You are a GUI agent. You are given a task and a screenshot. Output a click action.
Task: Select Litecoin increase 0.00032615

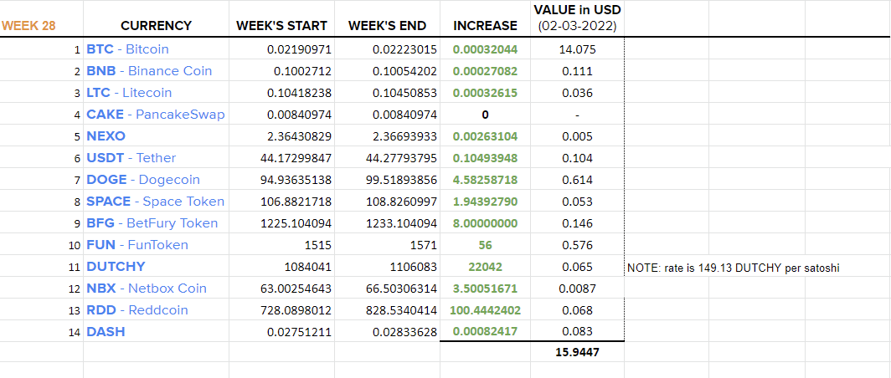coord(486,93)
